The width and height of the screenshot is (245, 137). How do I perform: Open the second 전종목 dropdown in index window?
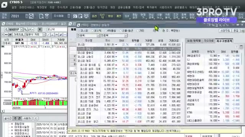126,35
